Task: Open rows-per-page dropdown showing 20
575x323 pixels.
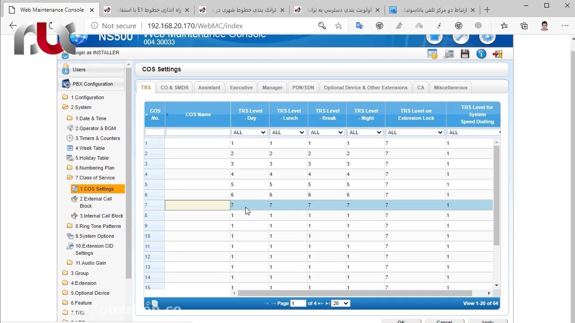Action: [x=340, y=304]
